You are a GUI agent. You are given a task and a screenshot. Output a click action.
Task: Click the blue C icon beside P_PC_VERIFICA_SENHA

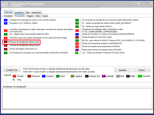point(6,23)
